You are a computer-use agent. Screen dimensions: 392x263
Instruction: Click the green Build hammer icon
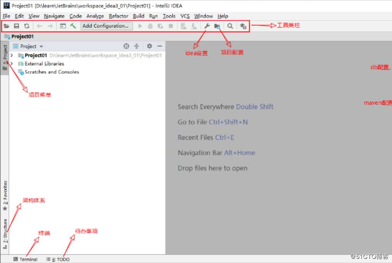click(x=73, y=26)
